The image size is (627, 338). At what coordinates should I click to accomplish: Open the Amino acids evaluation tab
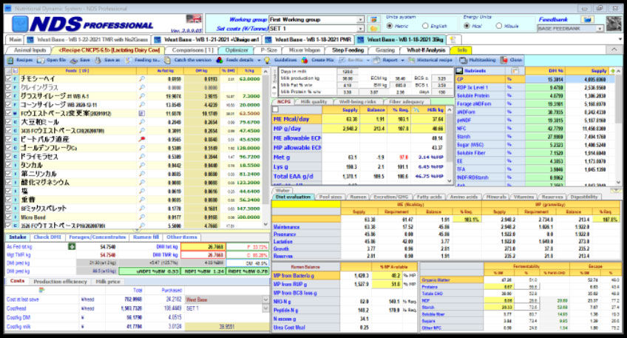(464, 197)
